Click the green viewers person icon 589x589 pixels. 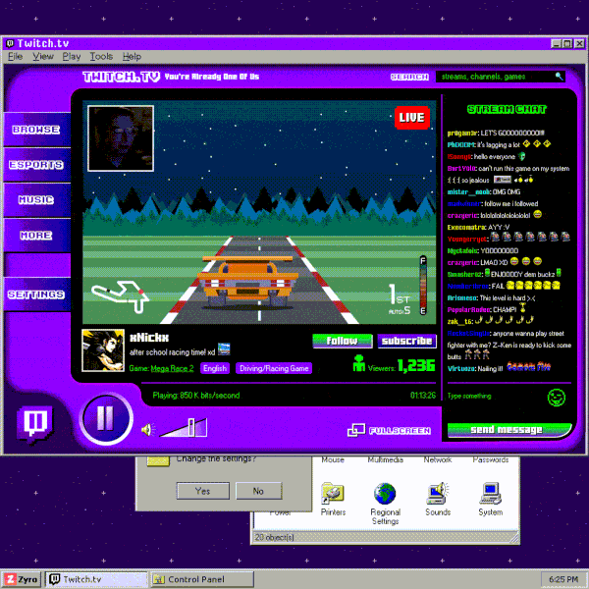(358, 363)
